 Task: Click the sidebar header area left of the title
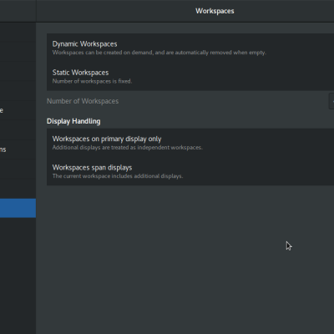(18, 11)
